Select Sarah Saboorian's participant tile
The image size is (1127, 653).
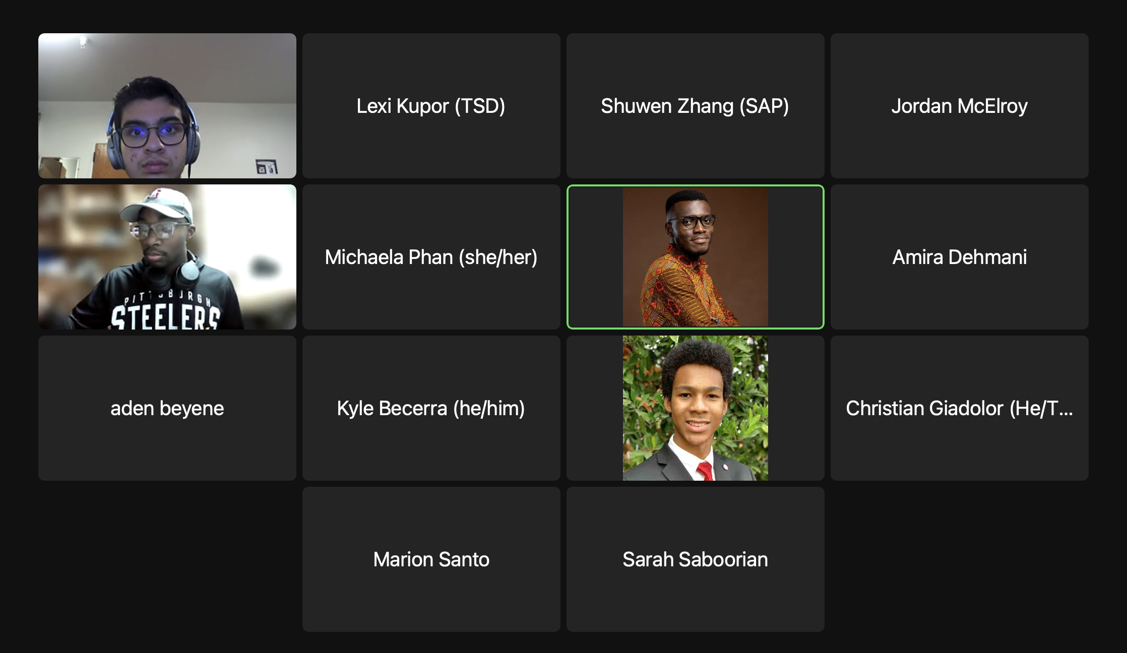tap(696, 559)
